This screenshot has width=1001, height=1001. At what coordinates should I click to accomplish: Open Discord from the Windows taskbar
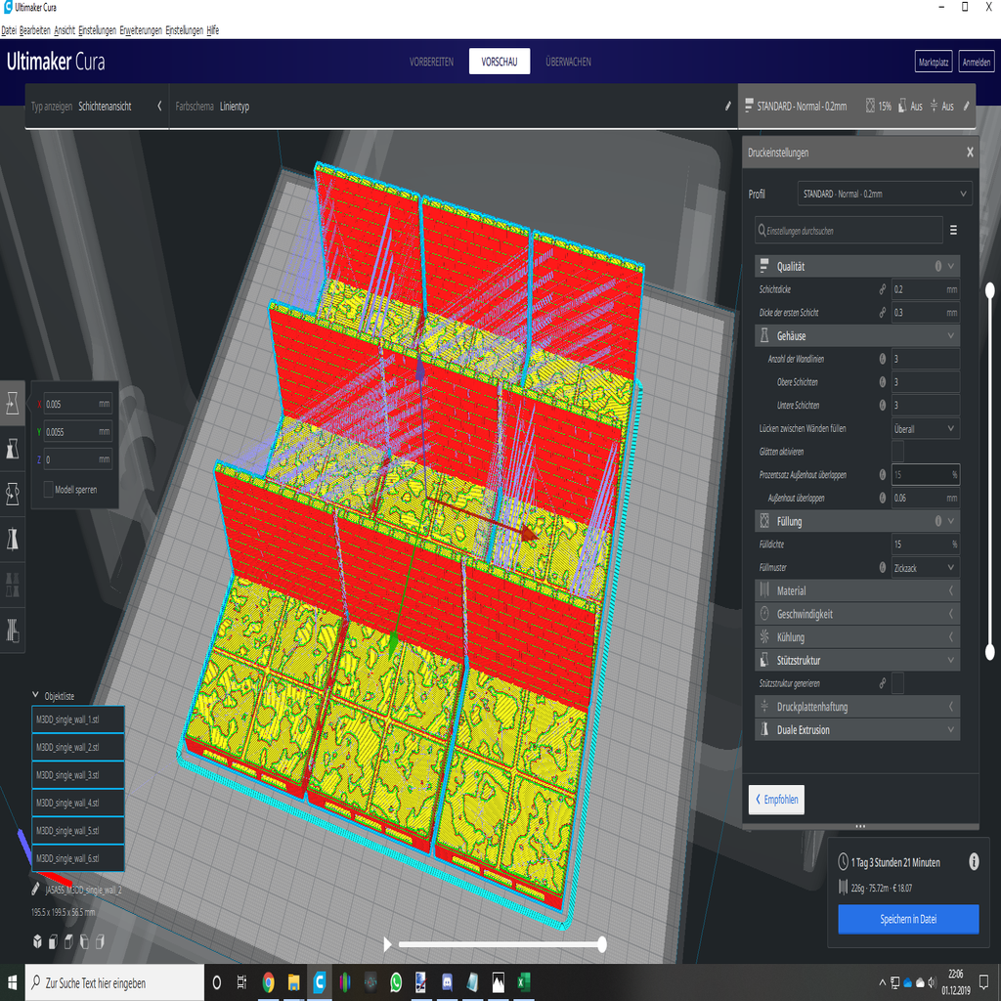pos(447,981)
